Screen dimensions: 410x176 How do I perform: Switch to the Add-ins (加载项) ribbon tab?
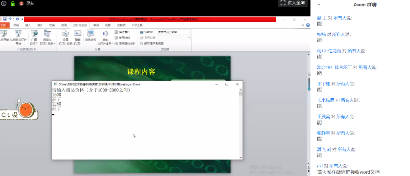pyautogui.click(x=121, y=25)
